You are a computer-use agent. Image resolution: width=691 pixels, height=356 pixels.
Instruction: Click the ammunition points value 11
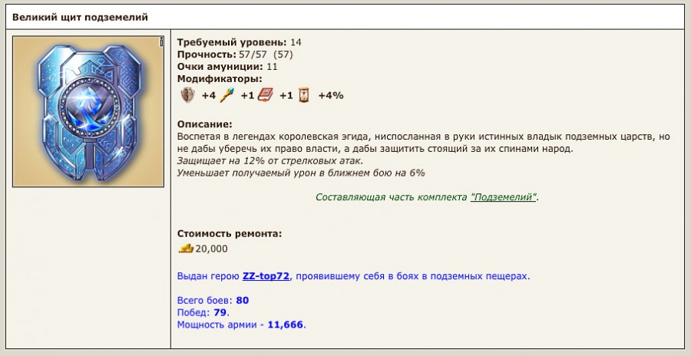pos(272,67)
